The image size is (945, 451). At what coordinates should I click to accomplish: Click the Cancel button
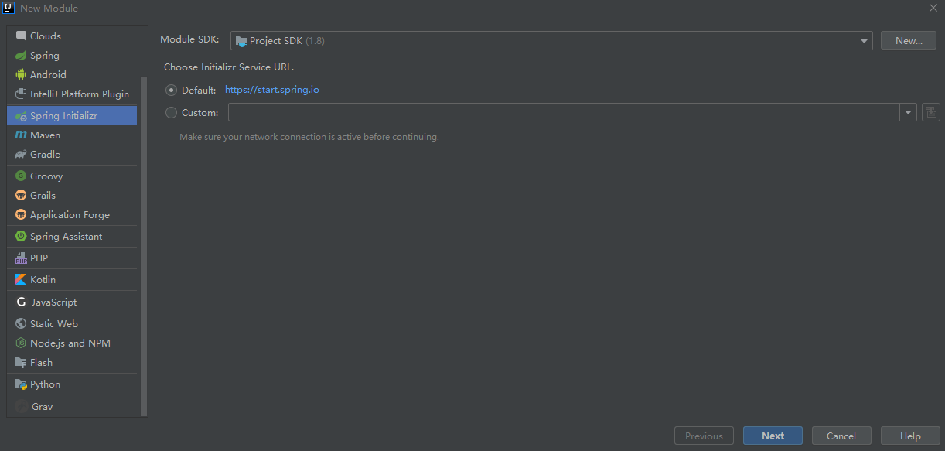click(x=841, y=436)
